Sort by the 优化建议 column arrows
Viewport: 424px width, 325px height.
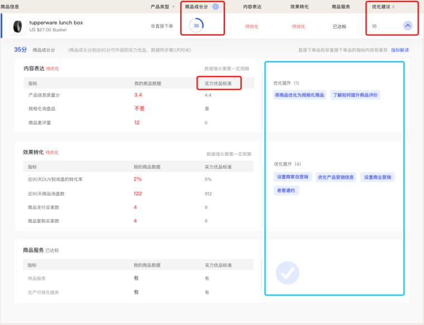click(x=393, y=7)
